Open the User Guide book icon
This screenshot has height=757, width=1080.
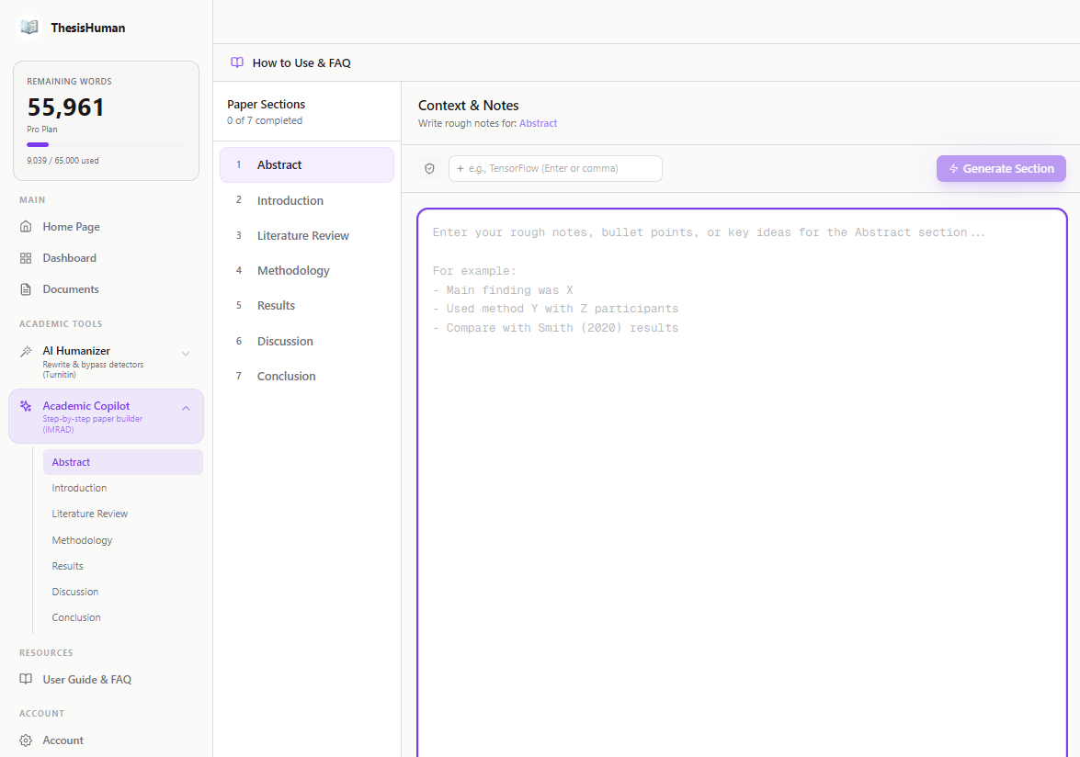28,679
